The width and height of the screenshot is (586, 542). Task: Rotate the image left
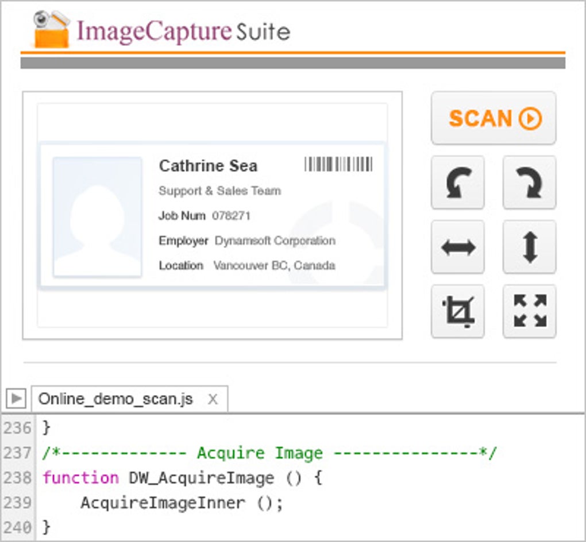(458, 183)
